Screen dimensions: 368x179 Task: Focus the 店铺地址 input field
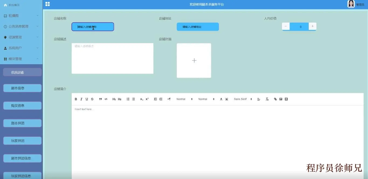tap(198, 27)
